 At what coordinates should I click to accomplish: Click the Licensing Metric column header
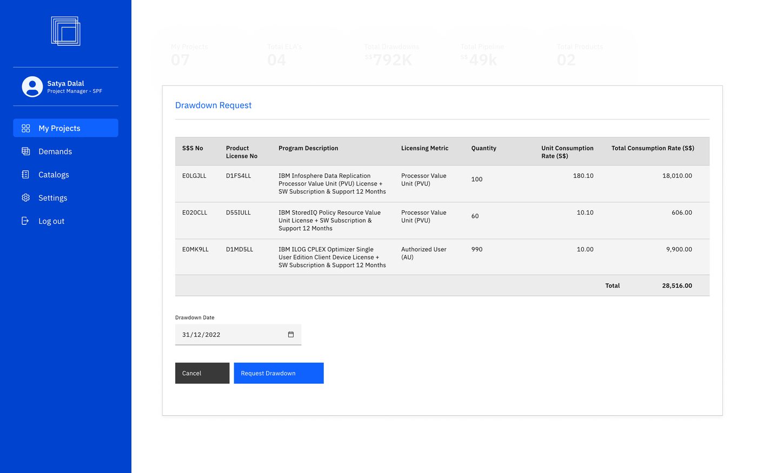425,148
